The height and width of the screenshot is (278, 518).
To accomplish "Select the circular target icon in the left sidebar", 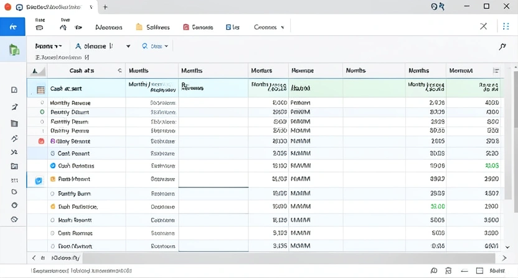I will pyautogui.click(x=14, y=205).
